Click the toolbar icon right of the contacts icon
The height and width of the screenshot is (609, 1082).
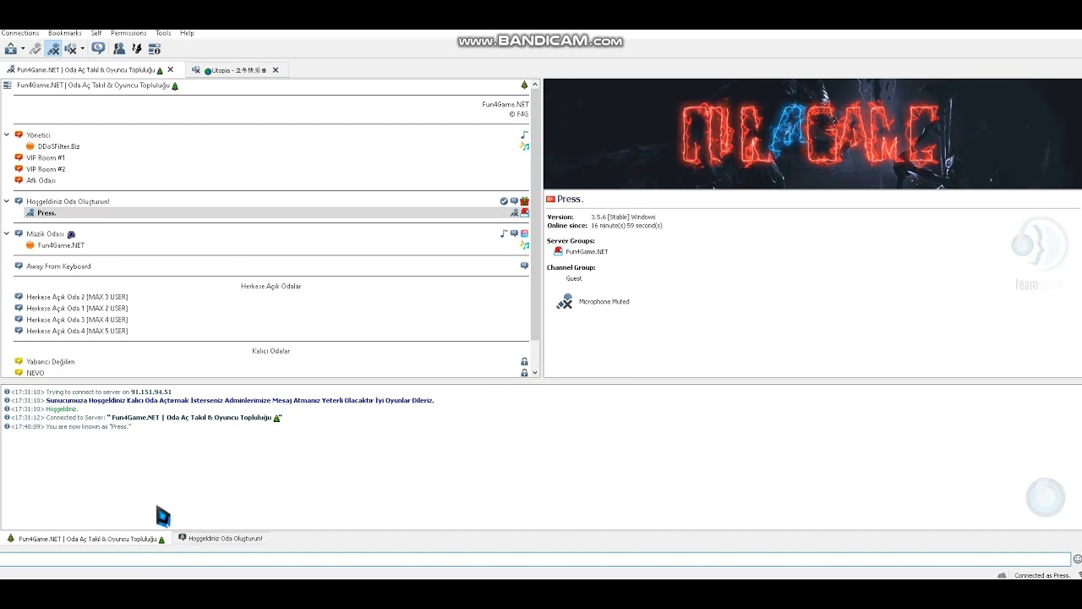point(137,49)
